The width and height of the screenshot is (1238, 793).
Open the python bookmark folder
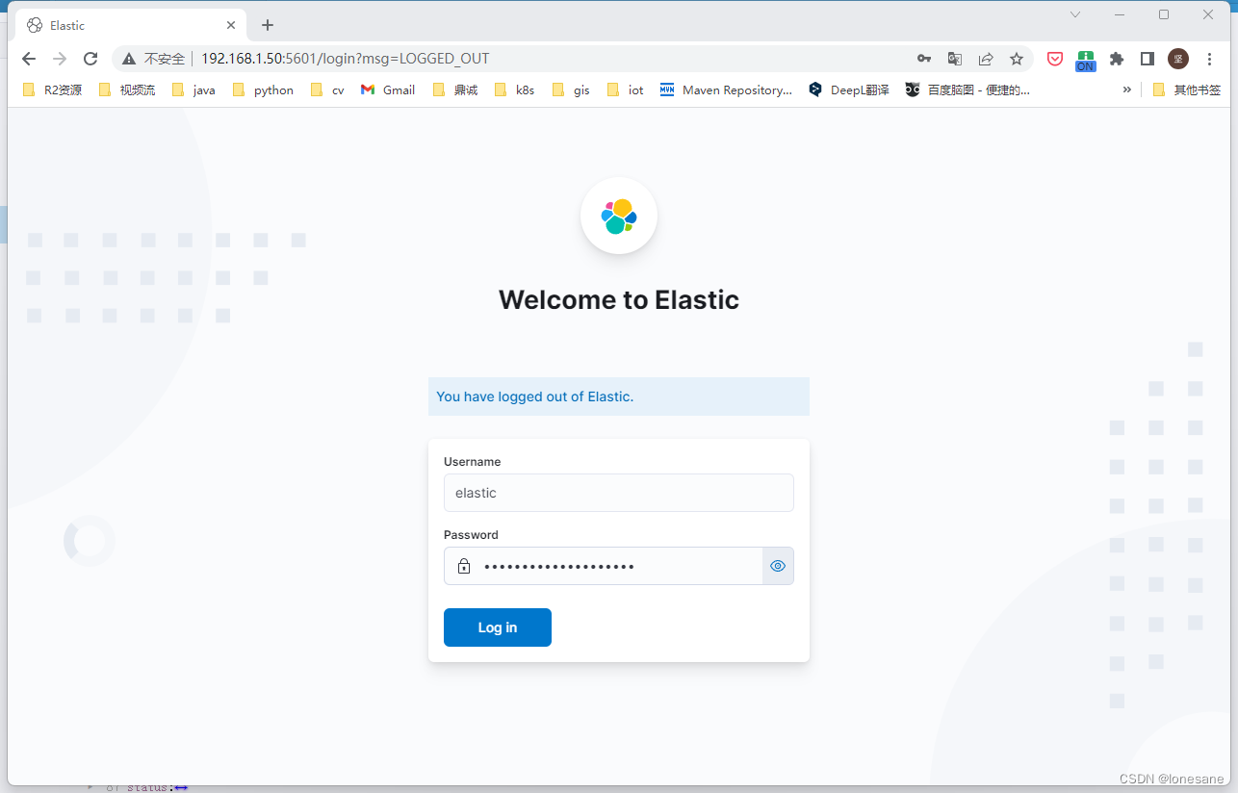263,90
